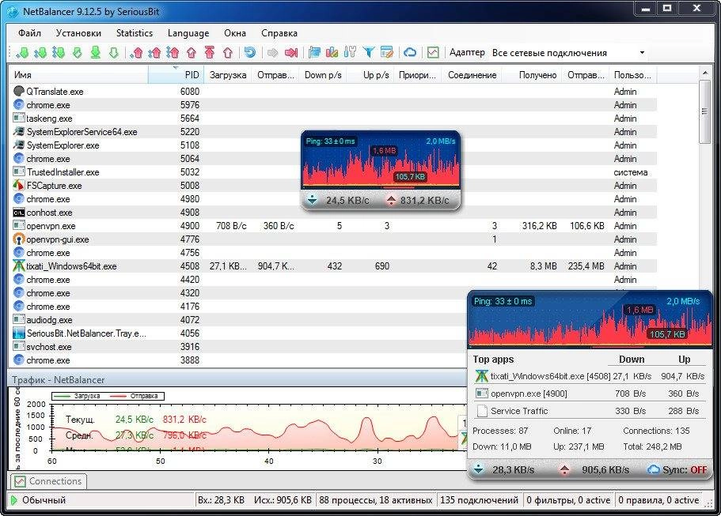Select audiodg.exe process row
The width and height of the screenshot is (721, 516).
coord(238,319)
